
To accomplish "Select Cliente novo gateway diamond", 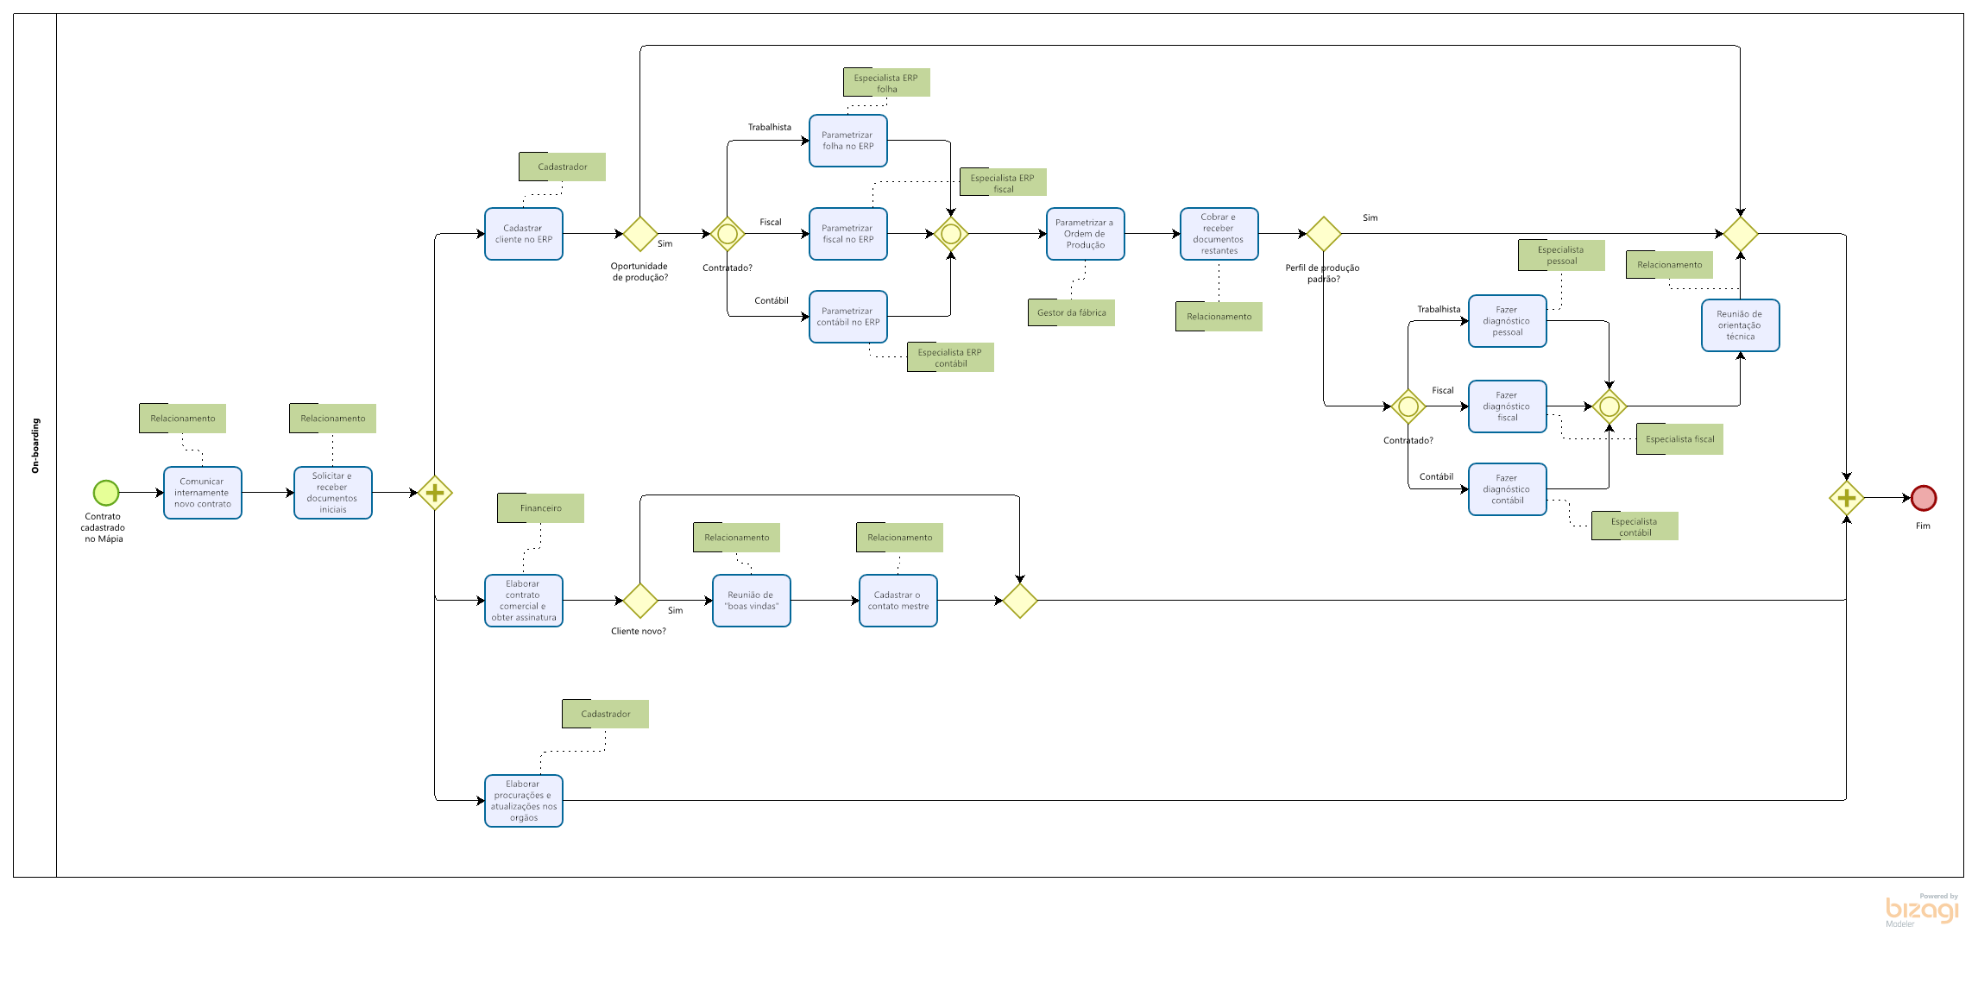I will [640, 601].
